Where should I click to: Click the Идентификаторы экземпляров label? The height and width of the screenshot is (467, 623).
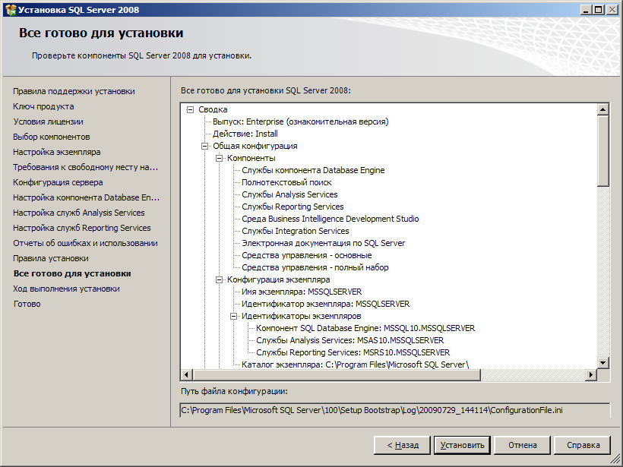click(x=301, y=317)
